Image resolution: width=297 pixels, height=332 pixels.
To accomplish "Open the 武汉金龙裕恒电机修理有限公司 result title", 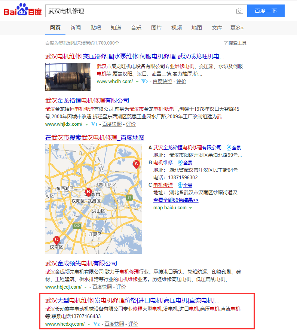I will click(87, 100).
